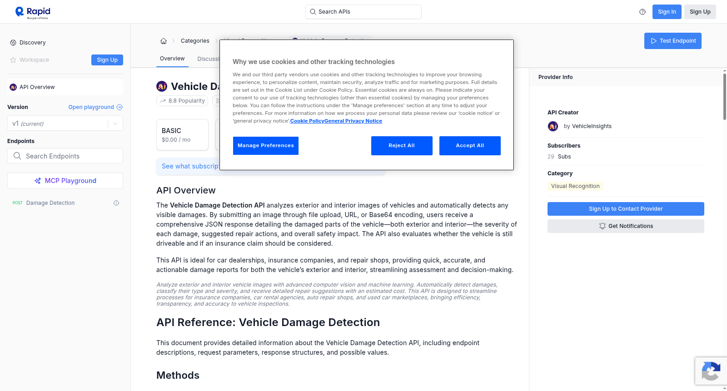Image resolution: width=727 pixels, height=391 pixels.
Task: Open the help question mark icon
Action: point(642,12)
